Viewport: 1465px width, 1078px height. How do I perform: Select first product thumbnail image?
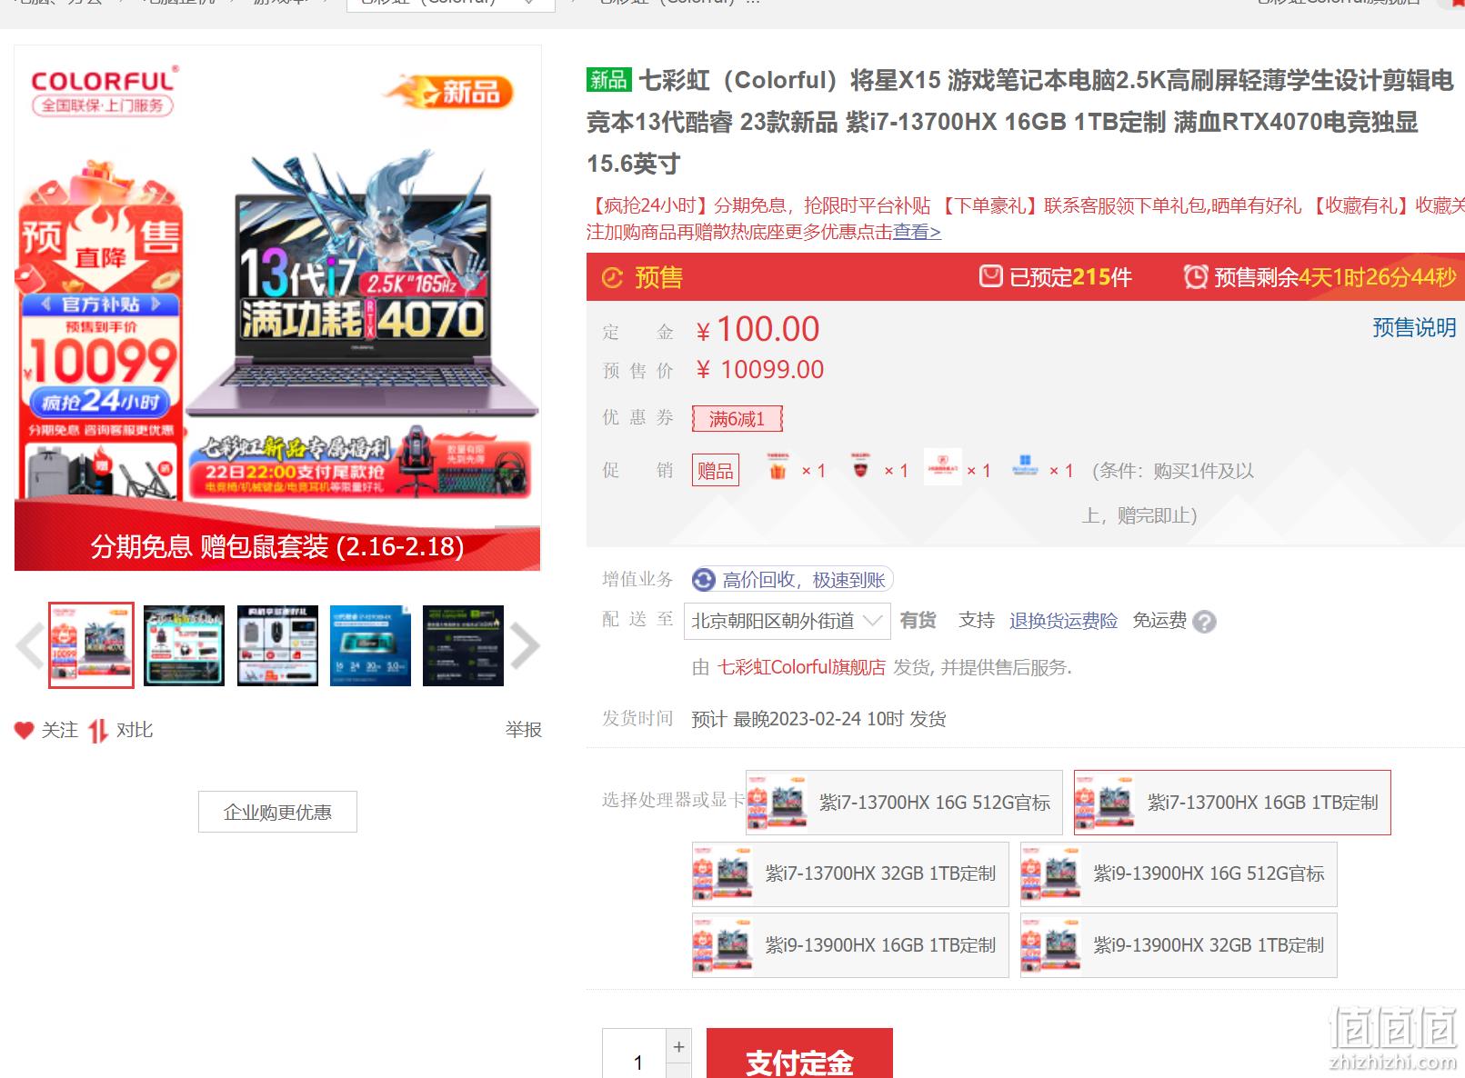point(91,645)
